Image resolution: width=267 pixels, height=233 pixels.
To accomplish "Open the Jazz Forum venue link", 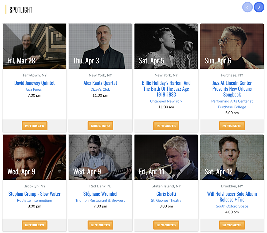I will 34,90.
